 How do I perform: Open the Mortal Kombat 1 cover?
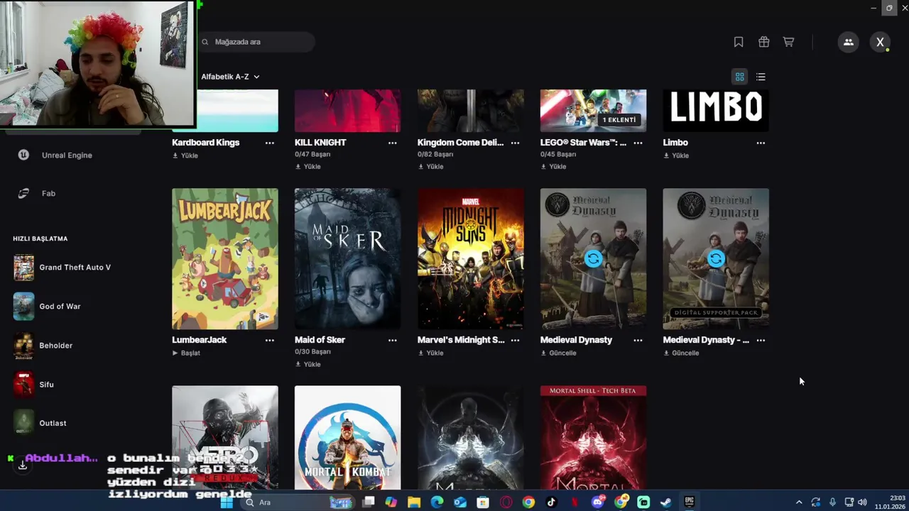[348, 437]
